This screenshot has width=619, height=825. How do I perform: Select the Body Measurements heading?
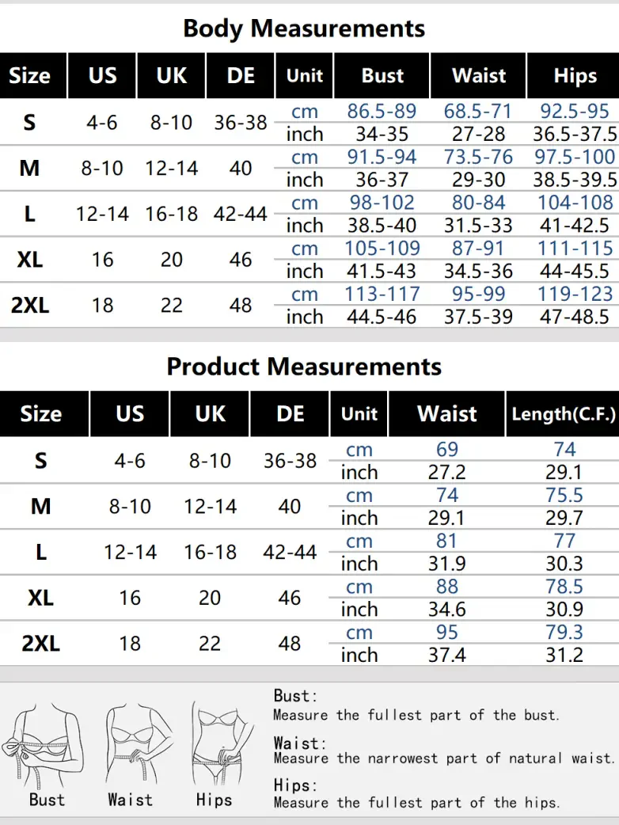(304, 29)
